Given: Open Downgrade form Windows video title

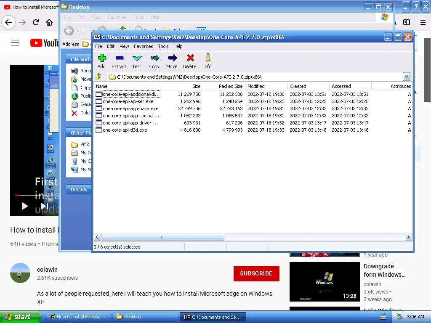Looking at the screenshot, I should [x=385, y=270].
